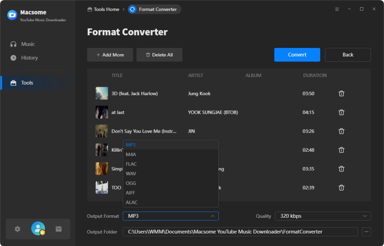
Task: Navigate back to Tools Home breadcrumb
Action: 103,9
